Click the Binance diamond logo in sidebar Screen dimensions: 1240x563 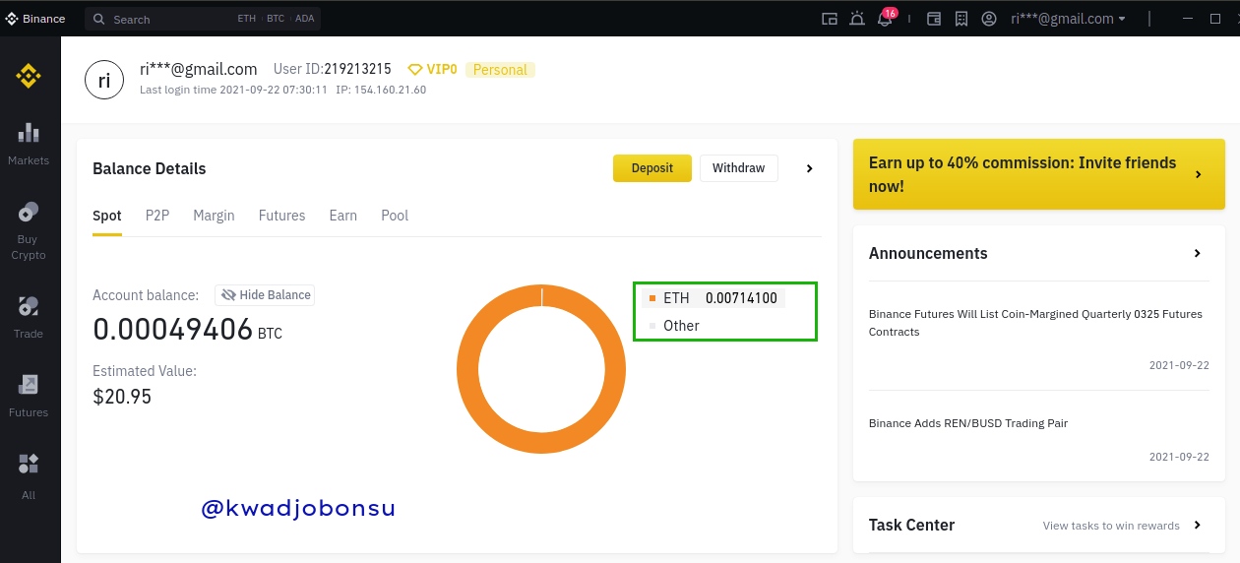[28, 76]
